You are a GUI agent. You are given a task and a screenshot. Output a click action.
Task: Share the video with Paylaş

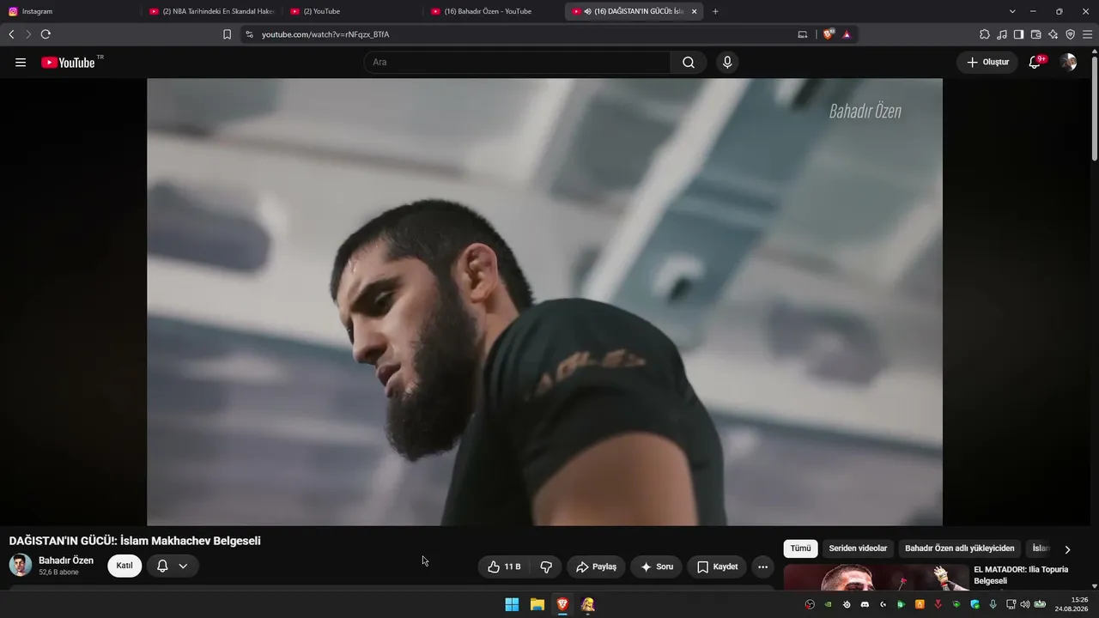pyautogui.click(x=596, y=566)
